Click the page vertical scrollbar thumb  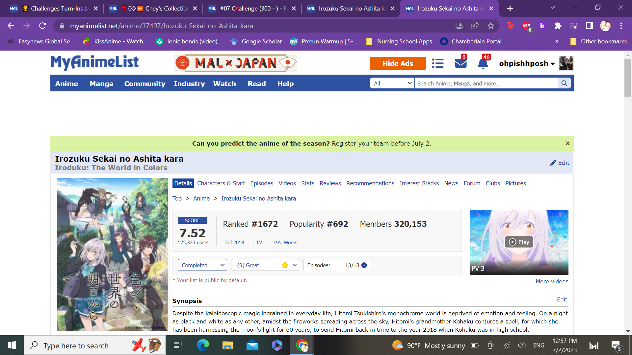(x=628, y=78)
